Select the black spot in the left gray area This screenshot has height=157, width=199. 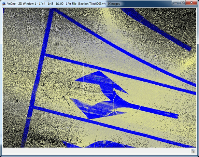click(17, 100)
